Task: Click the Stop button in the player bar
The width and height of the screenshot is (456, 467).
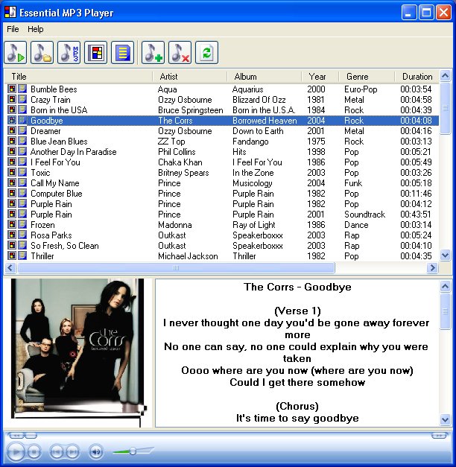Action: (x=34, y=452)
